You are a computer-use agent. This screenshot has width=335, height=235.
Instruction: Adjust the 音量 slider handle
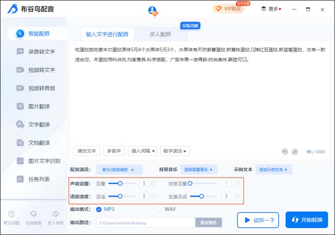tap(120, 183)
